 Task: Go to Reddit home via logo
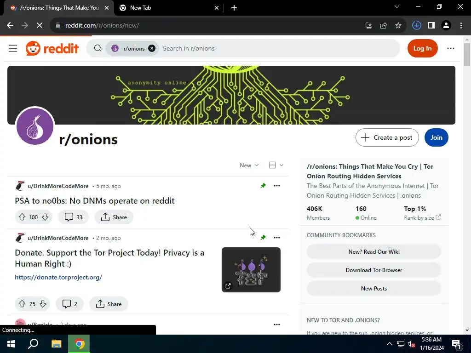(x=52, y=48)
